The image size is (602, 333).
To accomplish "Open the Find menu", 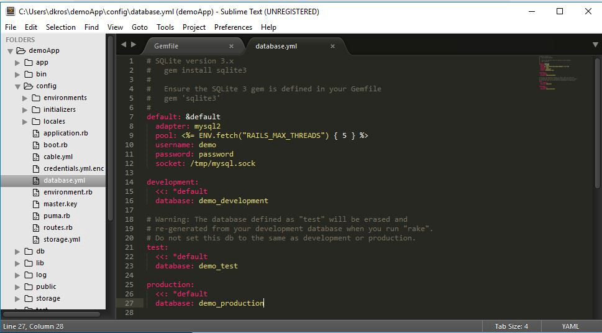I will tap(91, 27).
